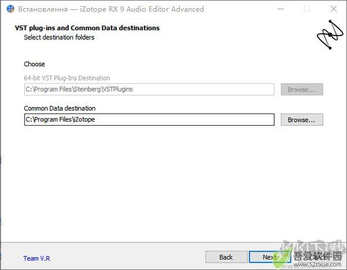Click the window title 'iZotope RX 9 Audio Editor Advanced'
The image size is (347, 270).
pyautogui.click(x=142, y=9)
